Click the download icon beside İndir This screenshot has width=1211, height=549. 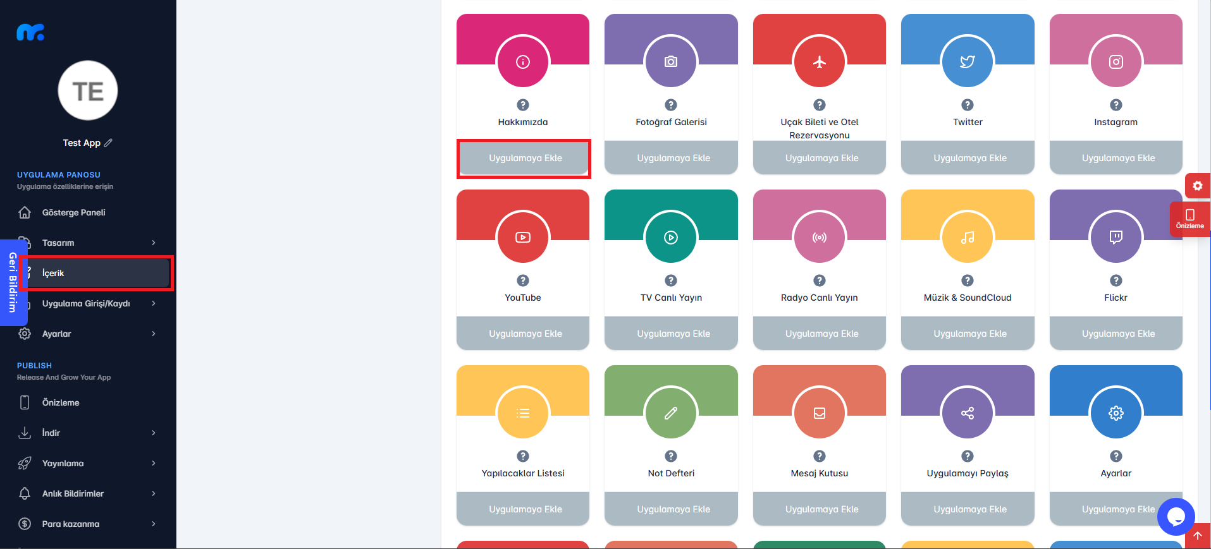click(x=25, y=433)
